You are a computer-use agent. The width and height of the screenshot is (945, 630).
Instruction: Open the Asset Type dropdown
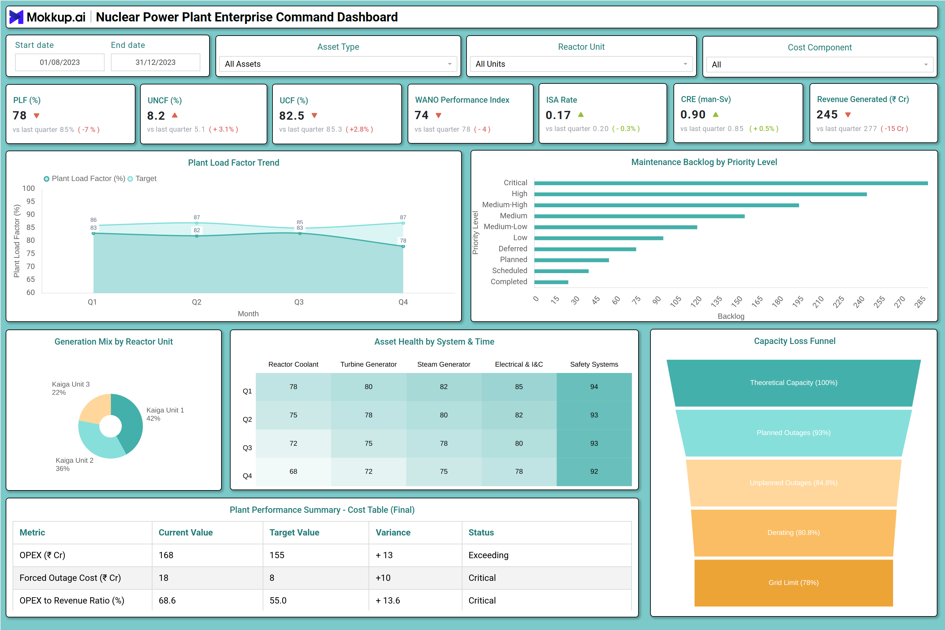[338, 64]
